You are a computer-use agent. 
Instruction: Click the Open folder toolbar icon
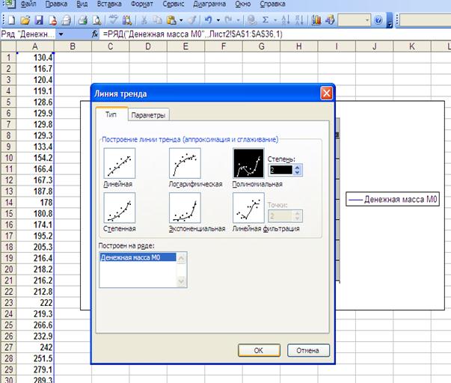point(25,20)
